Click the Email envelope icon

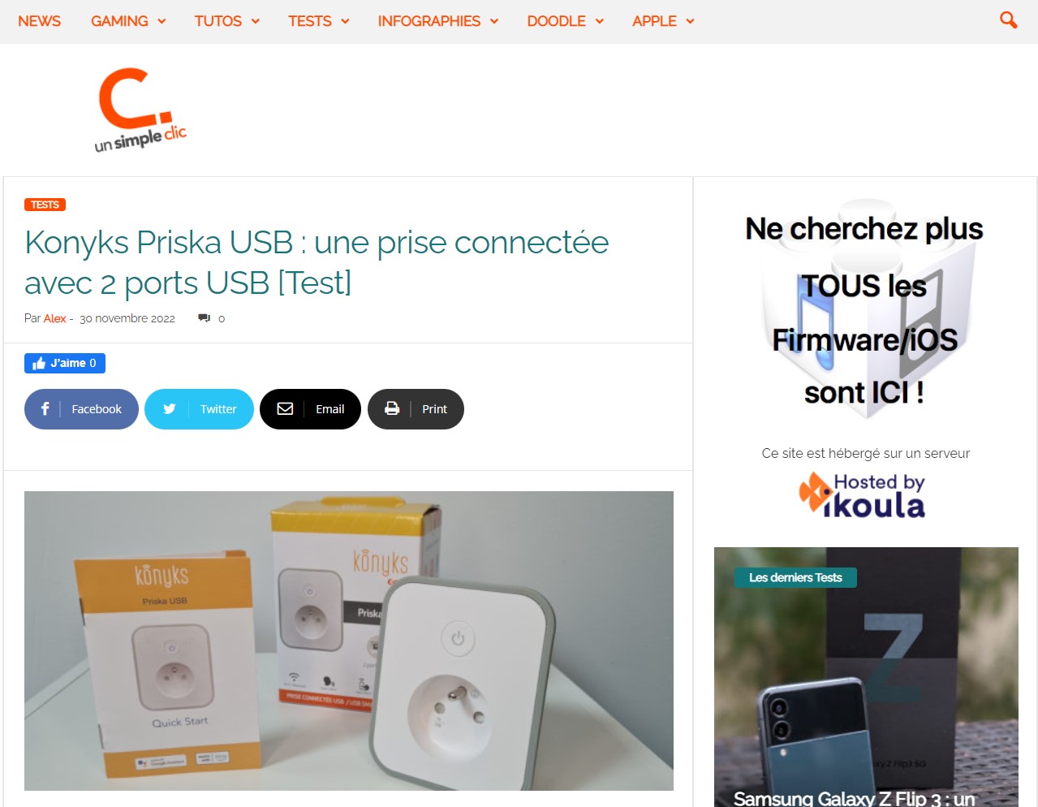285,409
